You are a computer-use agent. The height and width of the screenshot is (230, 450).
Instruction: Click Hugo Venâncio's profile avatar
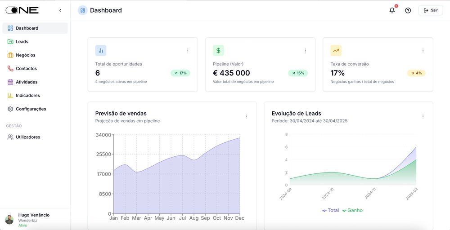coord(9,220)
